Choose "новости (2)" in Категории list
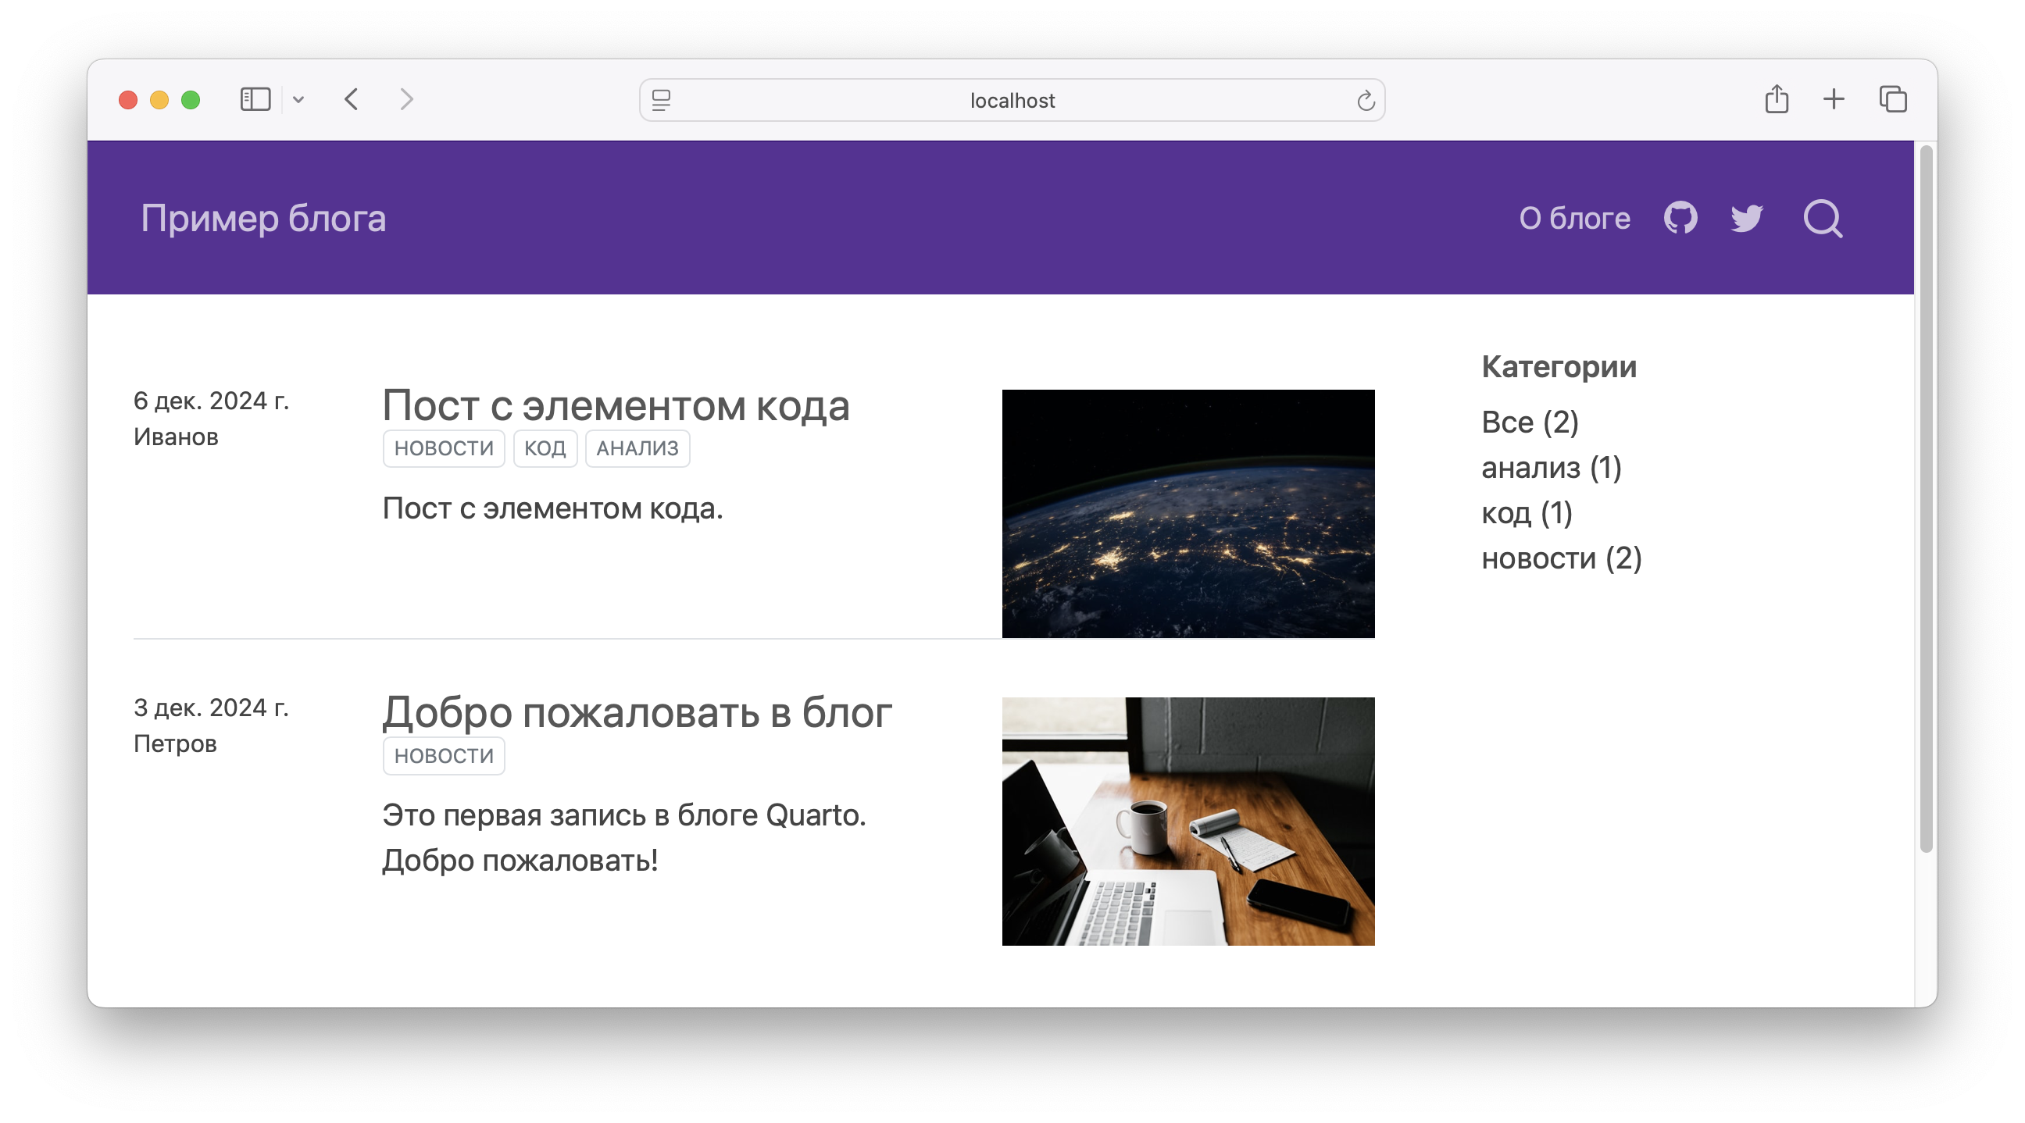The image size is (2025, 1123). click(1561, 558)
